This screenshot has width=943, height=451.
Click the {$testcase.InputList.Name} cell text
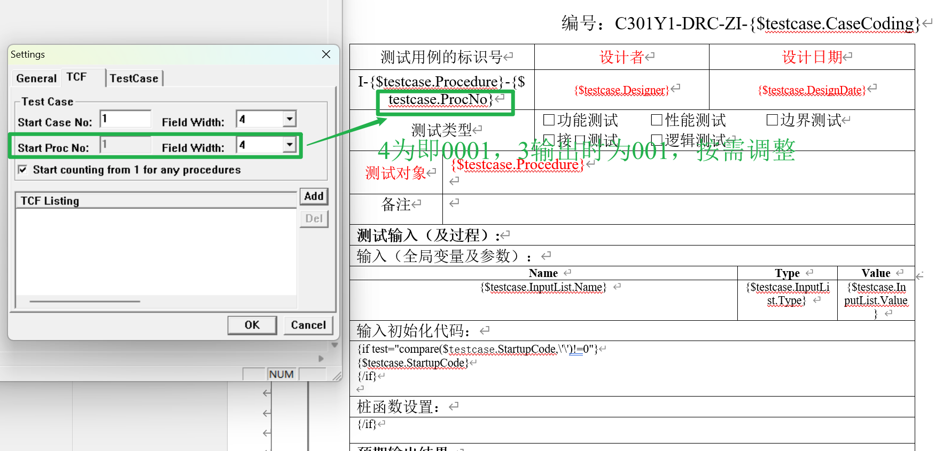(543, 287)
